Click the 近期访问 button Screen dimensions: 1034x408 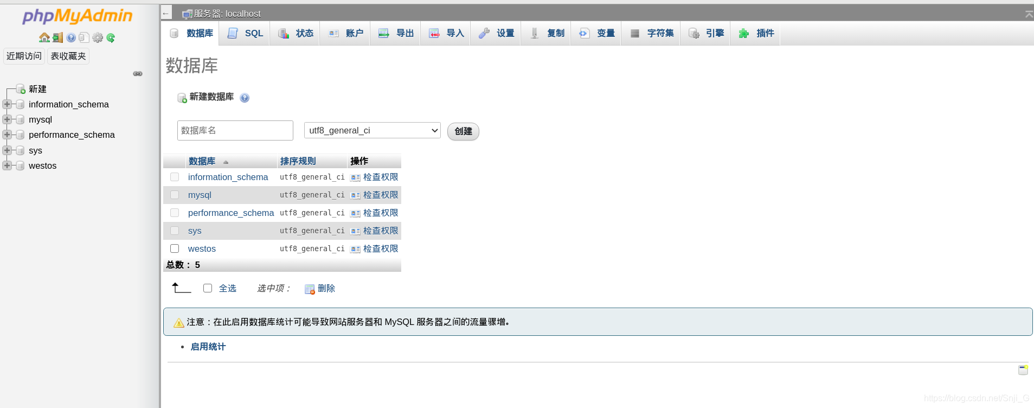point(24,56)
